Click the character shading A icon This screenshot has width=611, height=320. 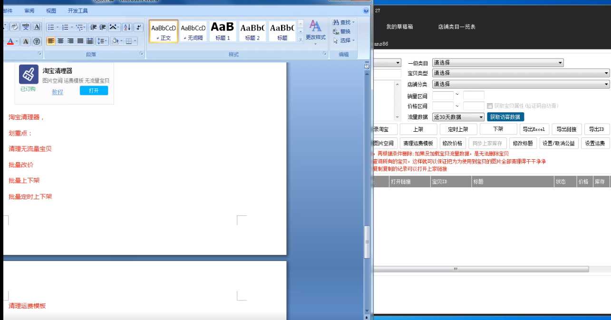(26, 41)
